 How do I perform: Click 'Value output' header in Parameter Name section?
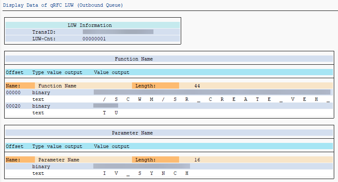(112, 146)
